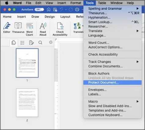
Task: Open the Thesaurus ribbon button
Action: (x=18, y=27)
